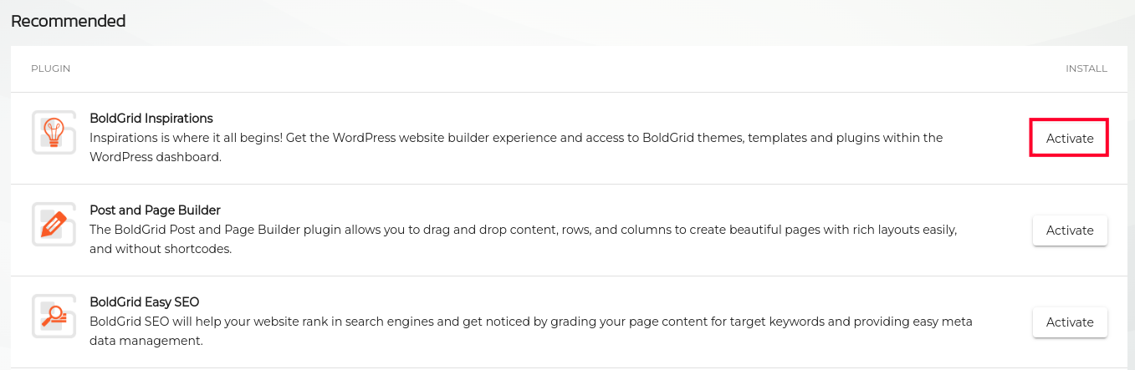Click the PLUGIN column header

coord(50,68)
